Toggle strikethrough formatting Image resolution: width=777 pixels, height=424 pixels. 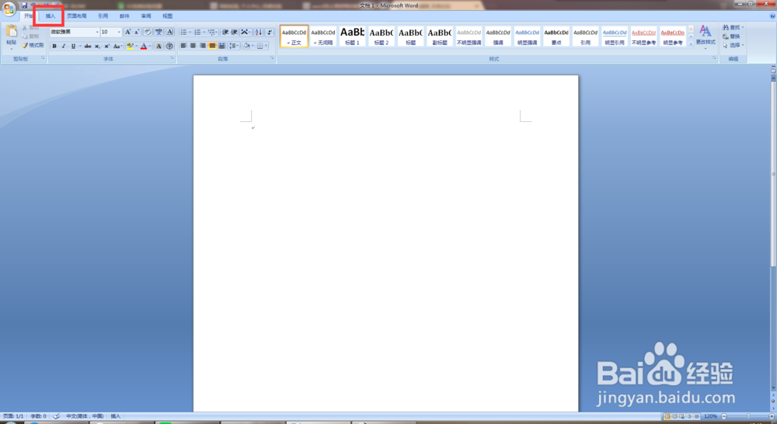coord(88,46)
